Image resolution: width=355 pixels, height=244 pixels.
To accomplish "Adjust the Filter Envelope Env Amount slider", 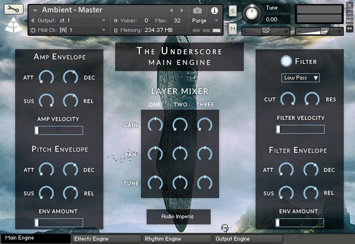I will pyautogui.click(x=300, y=223).
